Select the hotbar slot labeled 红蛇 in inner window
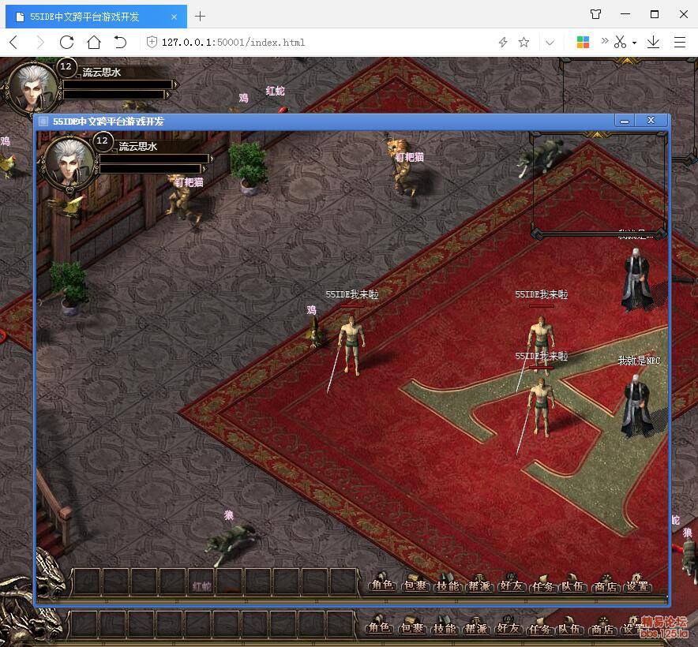Viewport: 698px width, 647px height. (x=201, y=582)
